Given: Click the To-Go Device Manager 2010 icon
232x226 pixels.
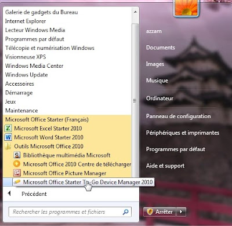Looking at the screenshot, I should click(17, 182).
